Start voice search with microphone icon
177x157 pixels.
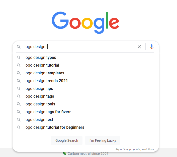152,47
